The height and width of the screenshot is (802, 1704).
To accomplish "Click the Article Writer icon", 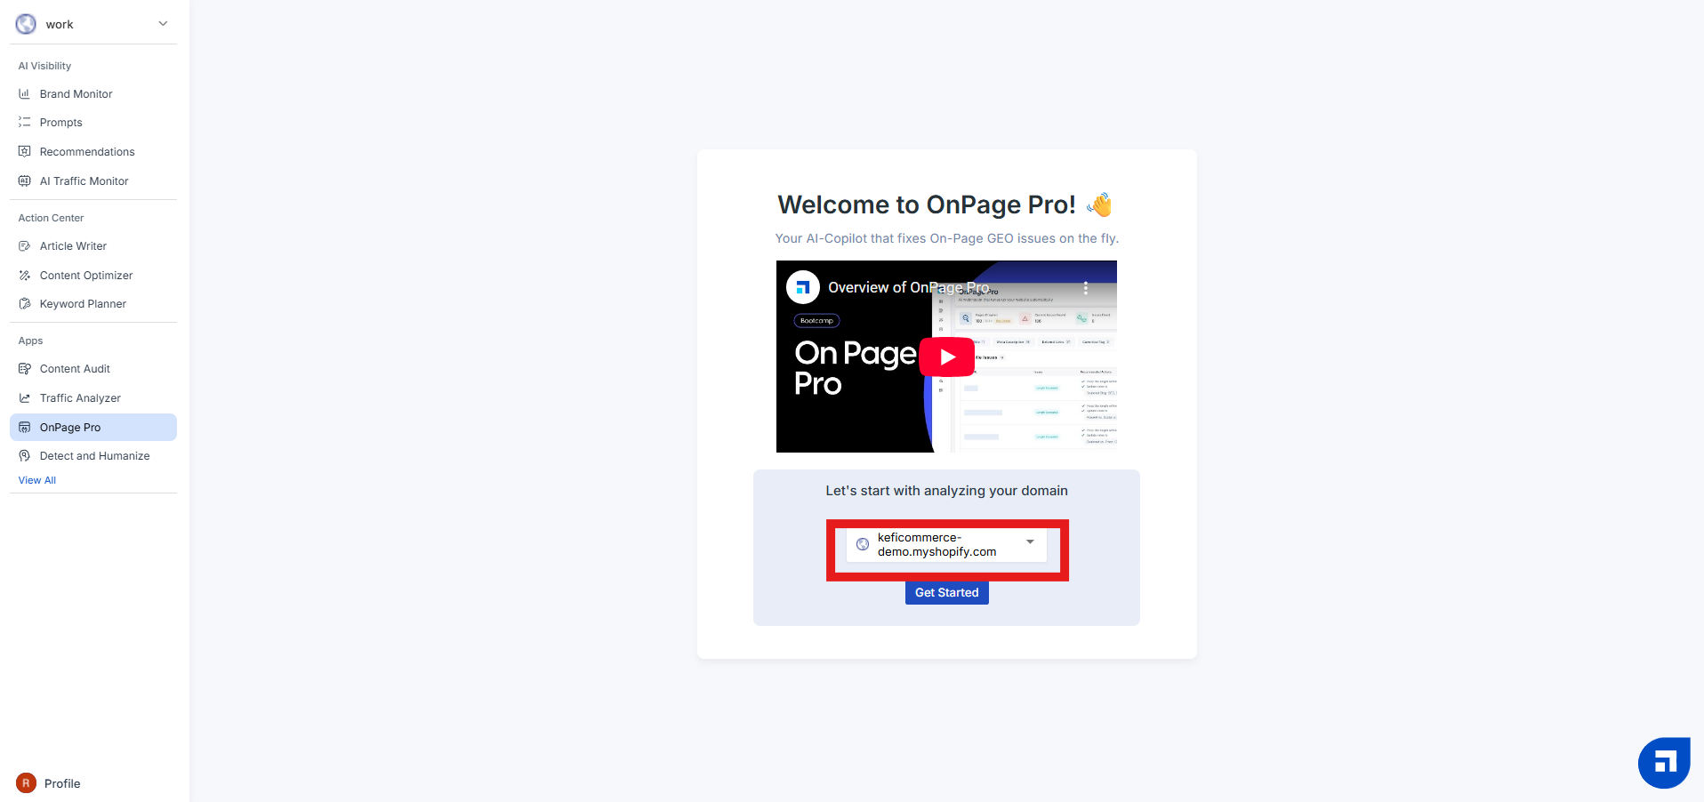I will [25, 246].
